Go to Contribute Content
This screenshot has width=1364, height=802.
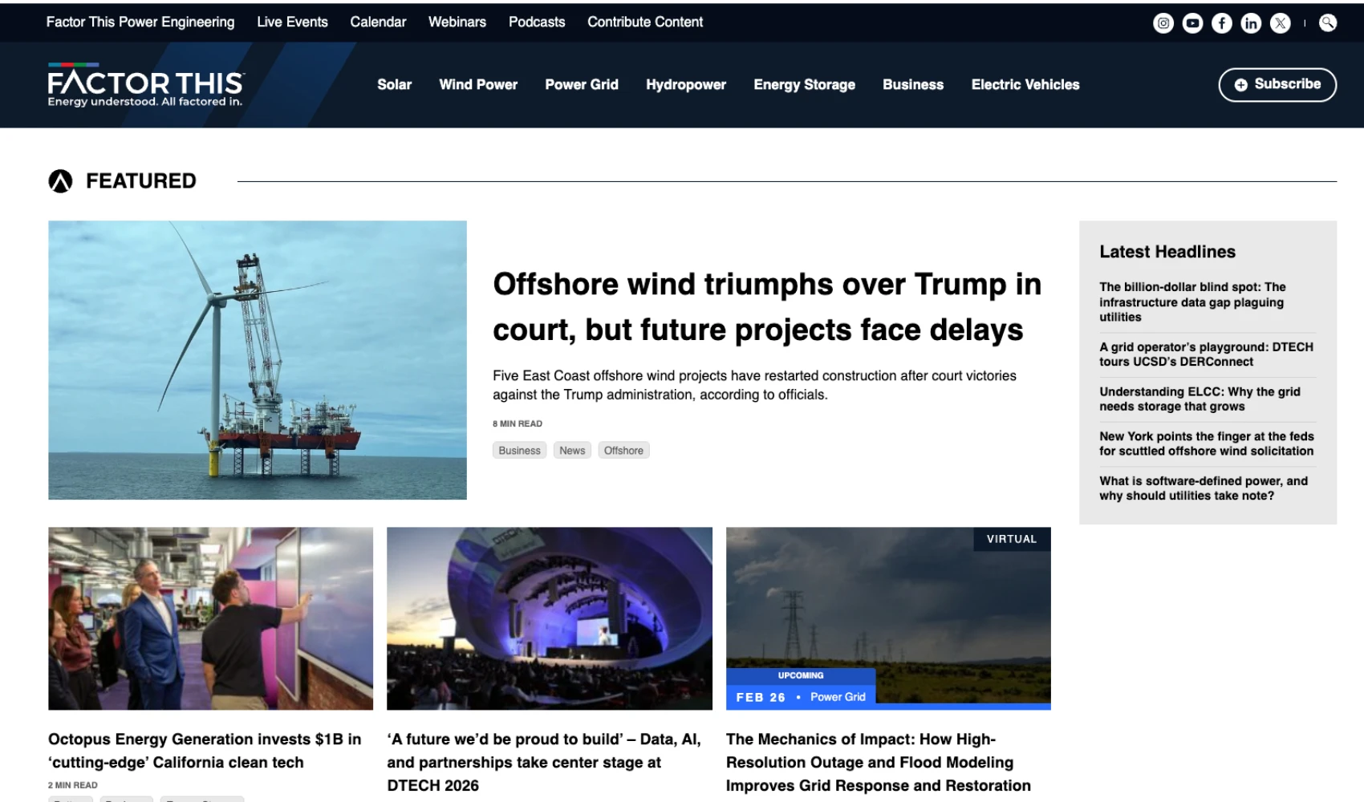coord(645,22)
